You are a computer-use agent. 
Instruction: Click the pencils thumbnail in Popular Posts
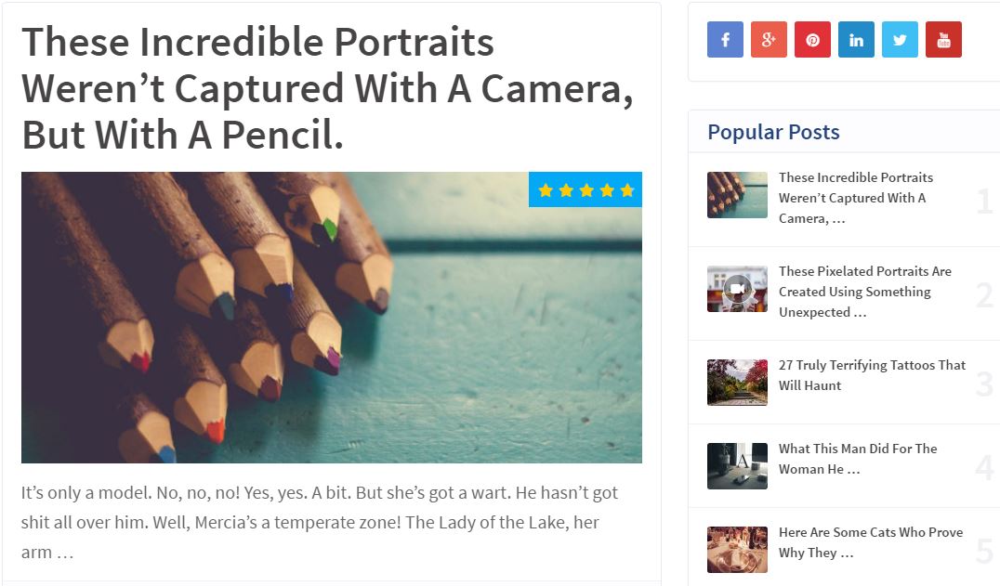(x=737, y=195)
